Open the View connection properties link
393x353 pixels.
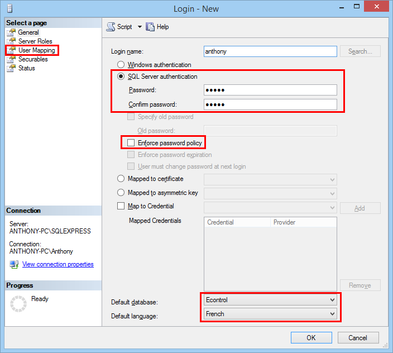coord(57,264)
